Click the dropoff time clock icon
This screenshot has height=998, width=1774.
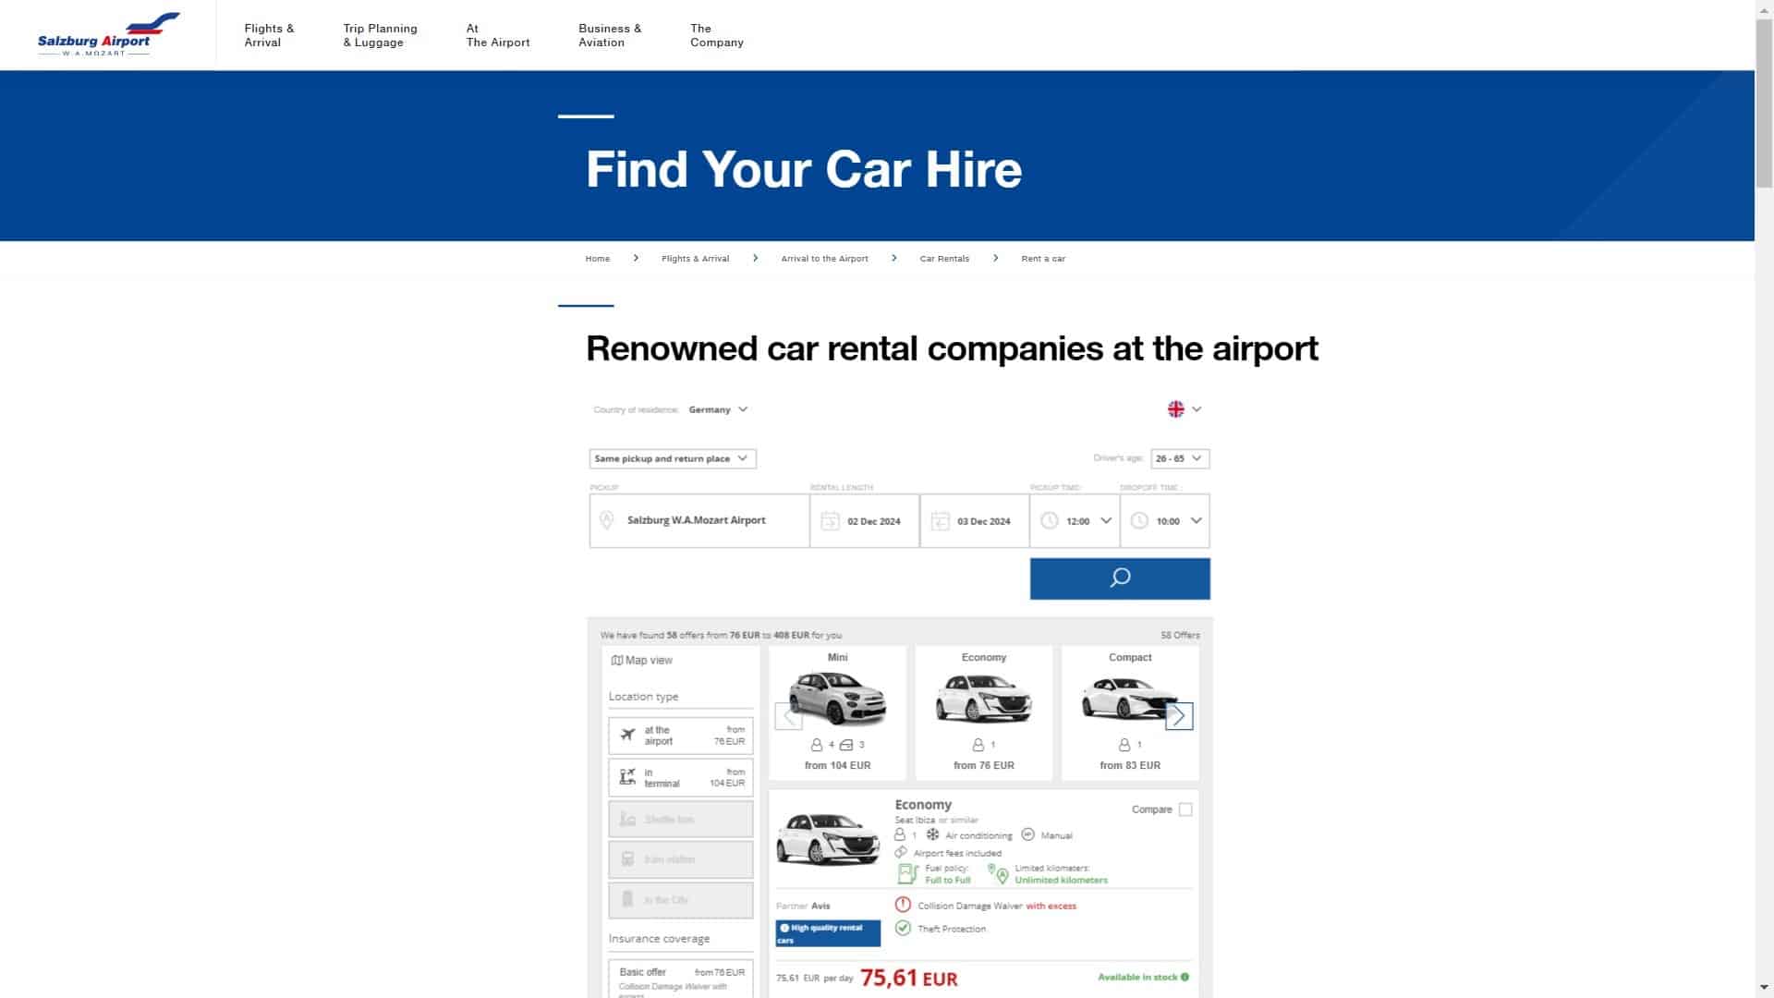[1139, 521]
